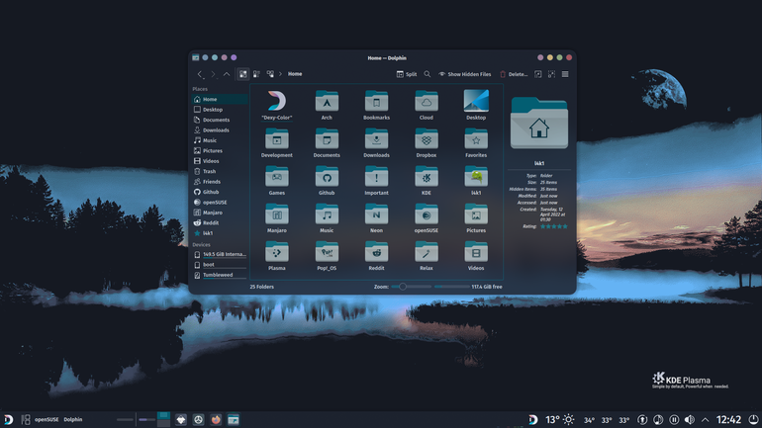Toggle Show Hidden Files
Viewport: 762px width, 428px height.
(x=465, y=74)
